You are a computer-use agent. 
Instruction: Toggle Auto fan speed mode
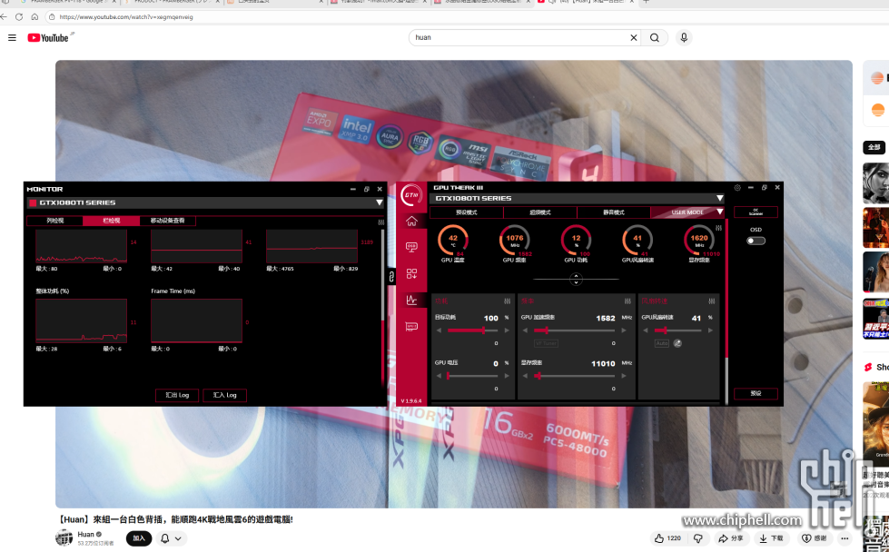pyautogui.click(x=661, y=343)
